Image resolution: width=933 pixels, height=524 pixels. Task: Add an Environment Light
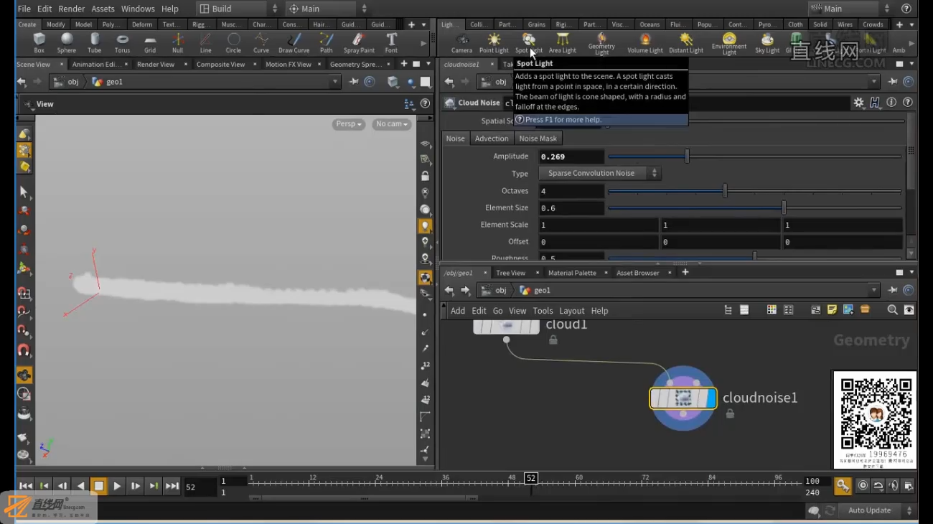(729, 44)
